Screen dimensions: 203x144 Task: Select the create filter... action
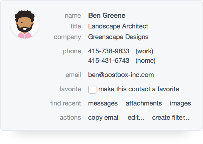coord(171,118)
